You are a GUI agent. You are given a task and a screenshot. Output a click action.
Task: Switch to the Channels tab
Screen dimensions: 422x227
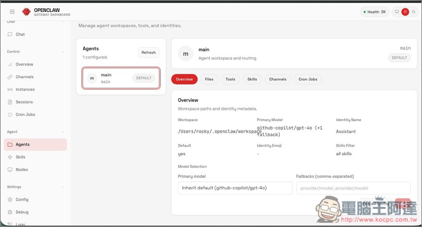(278, 79)
